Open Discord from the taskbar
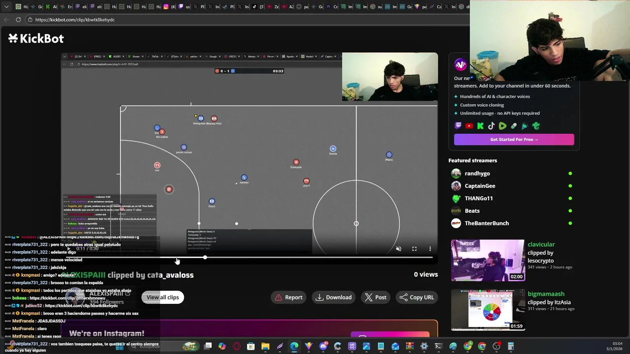 pyautogui.click(x=323, y=347)
